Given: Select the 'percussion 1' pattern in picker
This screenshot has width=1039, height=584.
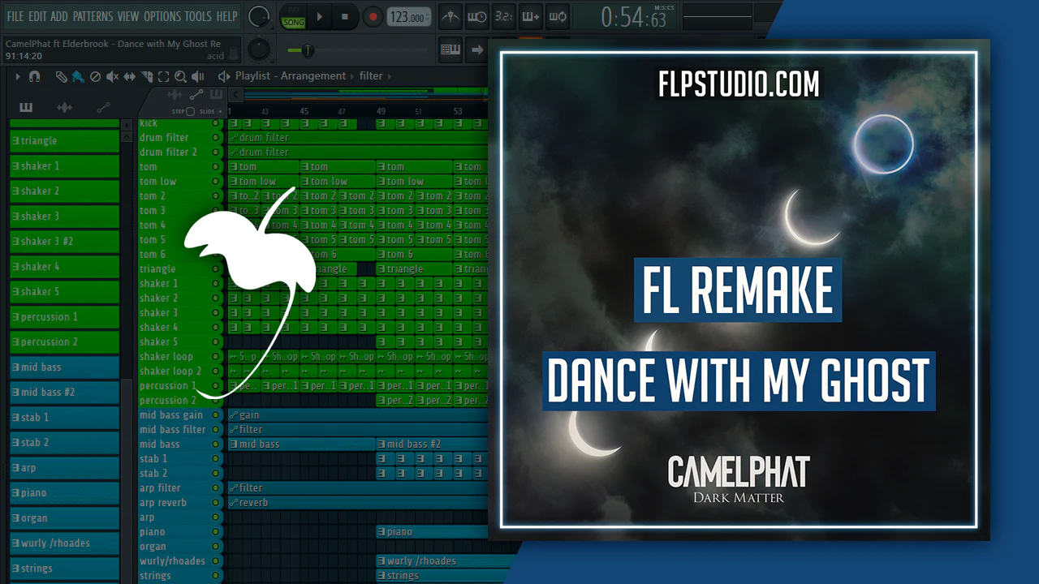Looking at the screenshot, I should pos(64,316).
